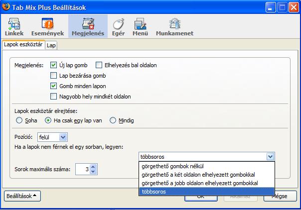Switch to the Lapok eszköztár tab
Screen dimensions: 301x210
tap(23, 44)
